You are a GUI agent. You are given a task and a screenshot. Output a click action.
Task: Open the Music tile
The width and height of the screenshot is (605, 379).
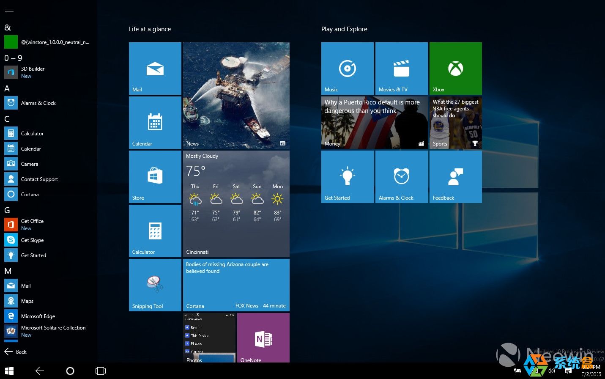point(347,68)
